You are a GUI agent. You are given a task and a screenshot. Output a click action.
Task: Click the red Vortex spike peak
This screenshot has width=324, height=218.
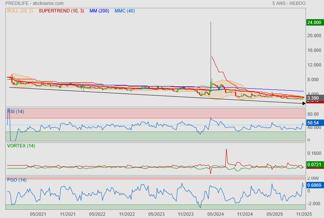(x=226, y=150)
